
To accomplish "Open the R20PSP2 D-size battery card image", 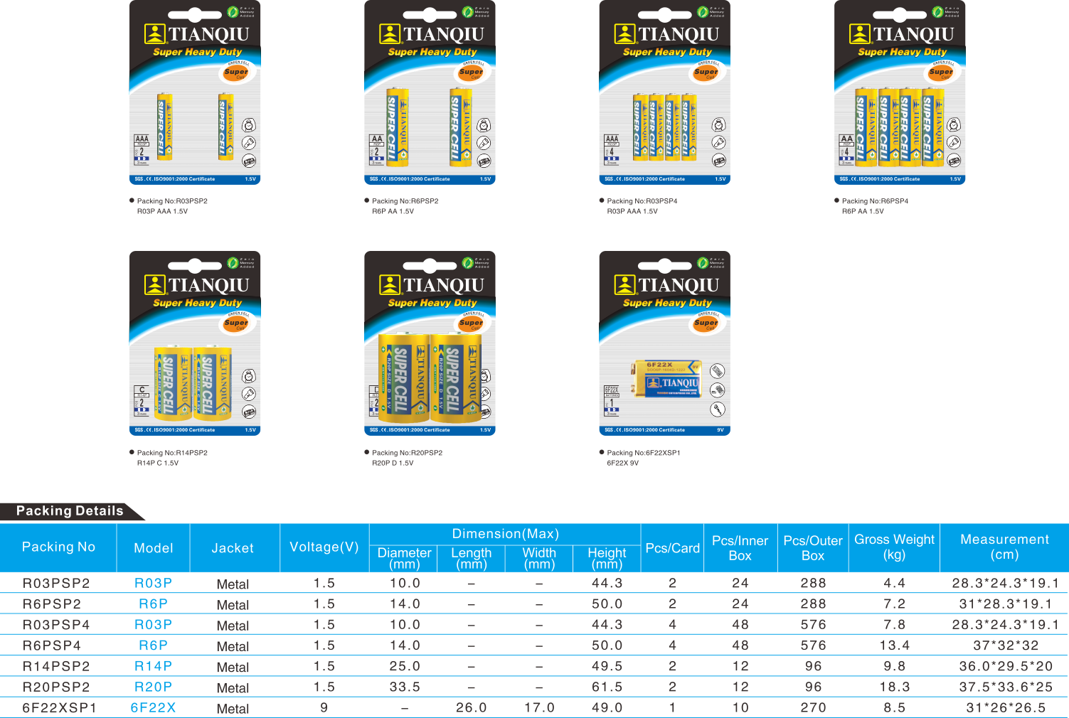I will coord(430,343).
